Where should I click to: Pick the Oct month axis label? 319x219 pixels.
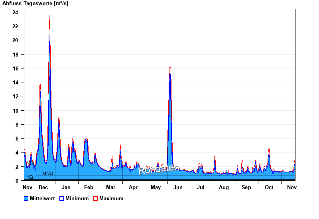[269, 187]
